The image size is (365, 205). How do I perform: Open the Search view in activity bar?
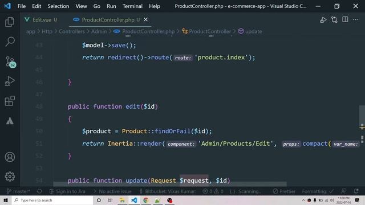(x=10, y=42)
